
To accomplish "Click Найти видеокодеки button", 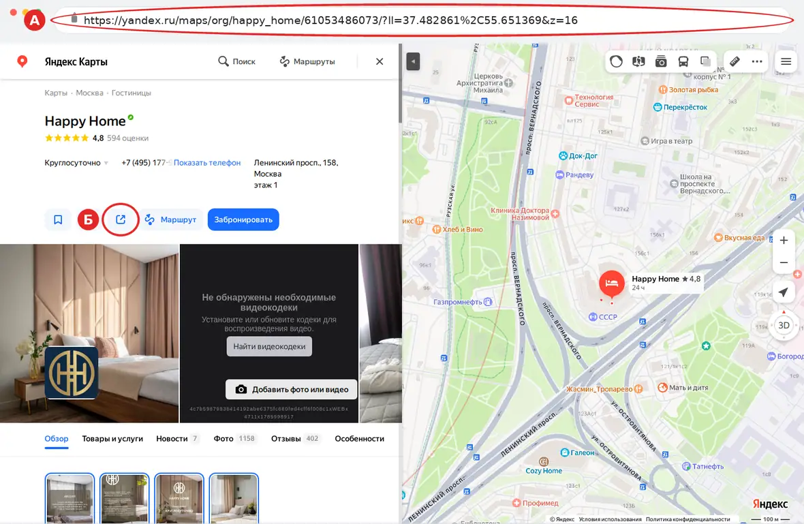I will click(x=269, y=347).
